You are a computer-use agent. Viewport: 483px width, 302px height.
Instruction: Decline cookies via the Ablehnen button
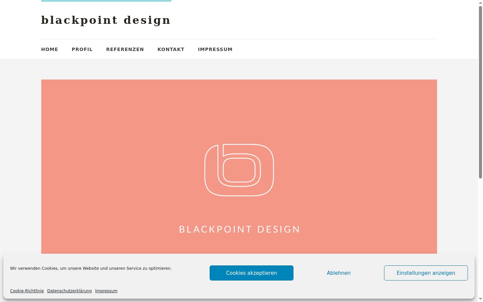tap(339, 273)
